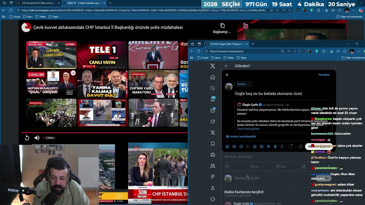
Task: Close the compose post dialog
Action: click(x=227, y=75)
